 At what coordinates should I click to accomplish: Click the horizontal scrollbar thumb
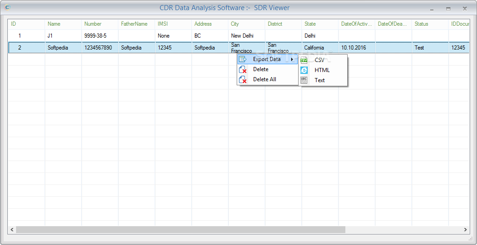click(181, 229)
